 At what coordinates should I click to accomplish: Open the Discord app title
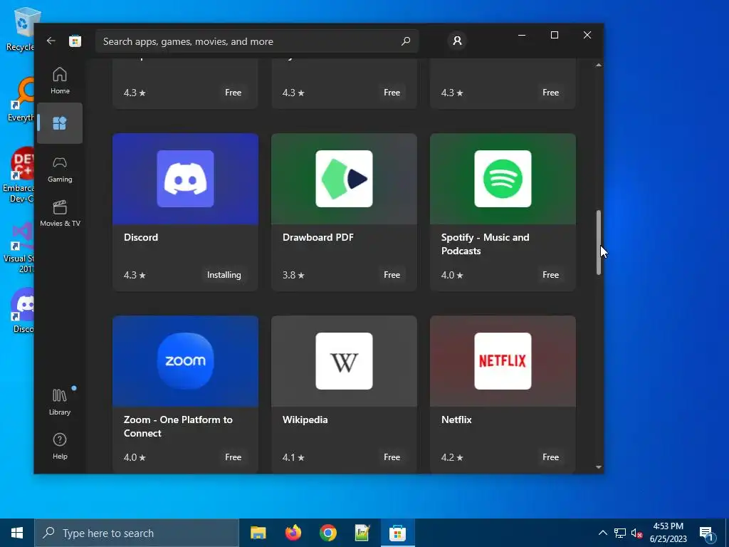tap(141, 237)
